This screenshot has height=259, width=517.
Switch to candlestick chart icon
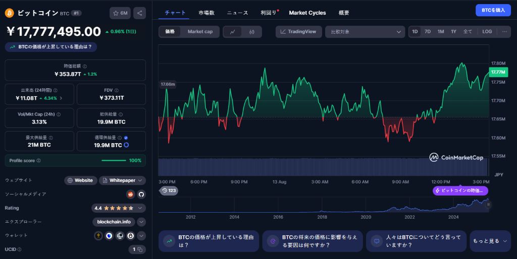(251, 32)
